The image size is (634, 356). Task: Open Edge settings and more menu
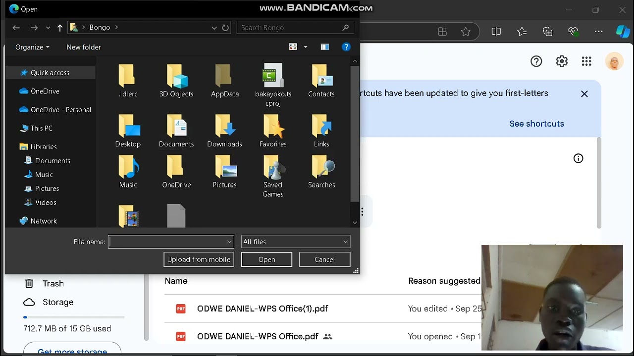click(x=599, y=32)
